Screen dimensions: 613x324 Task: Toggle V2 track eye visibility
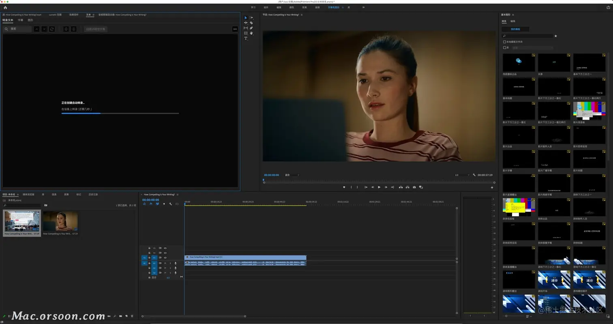(x=165, y=253)
